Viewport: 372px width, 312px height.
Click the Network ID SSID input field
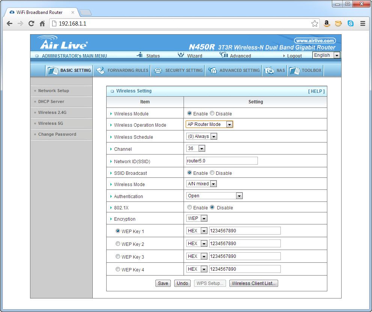click(x=221, y=161)
